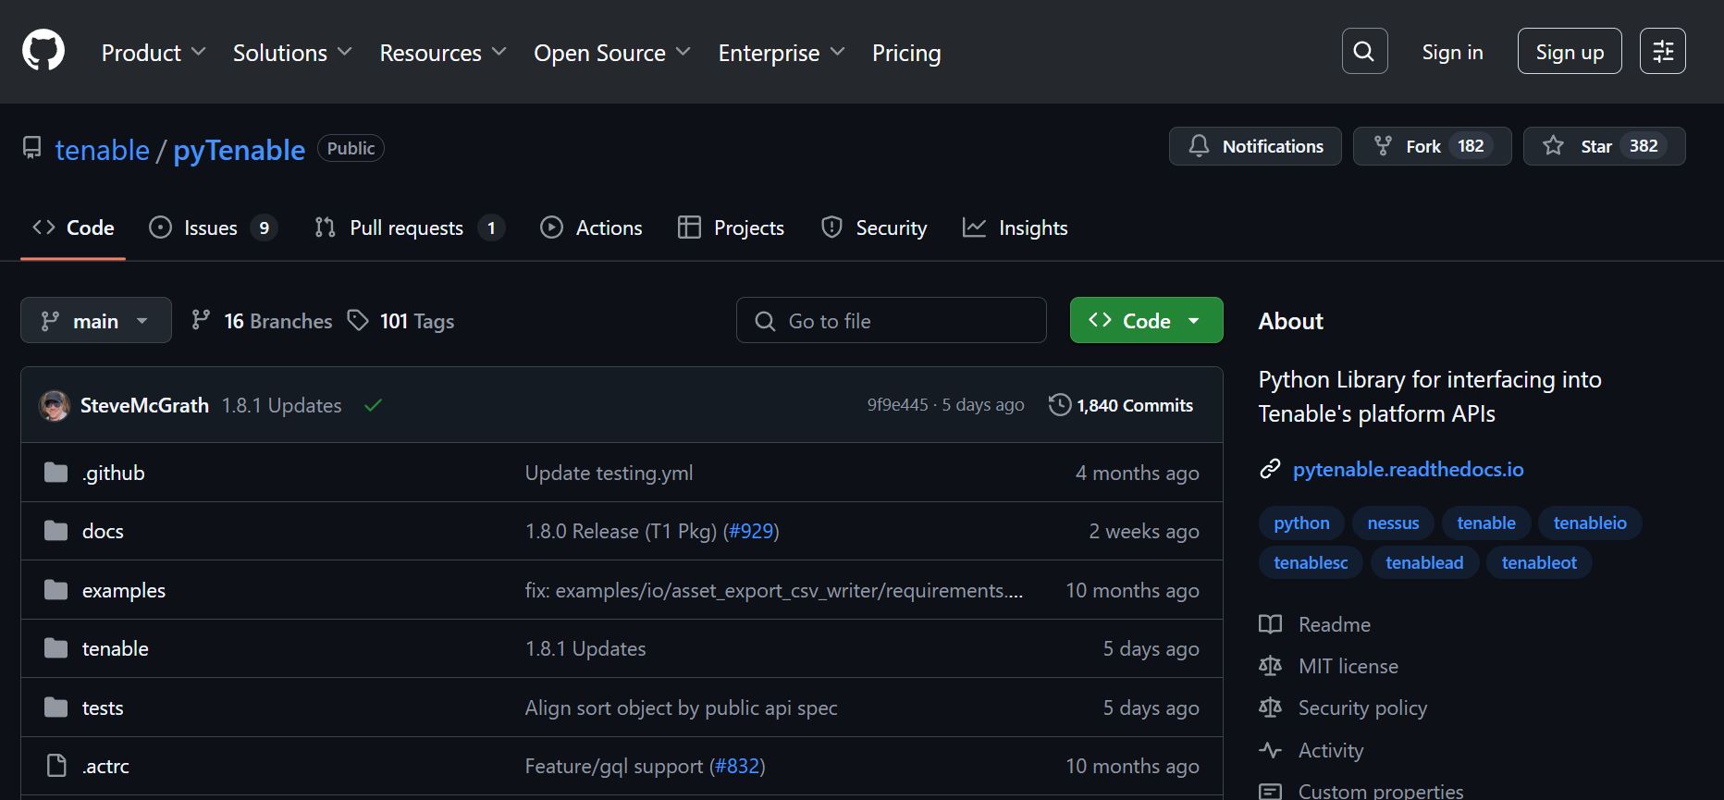Image resolution: width=1724 pixels, height=800 pixels.
Task: Switch to the Projects tab
Action: (731, 228)
